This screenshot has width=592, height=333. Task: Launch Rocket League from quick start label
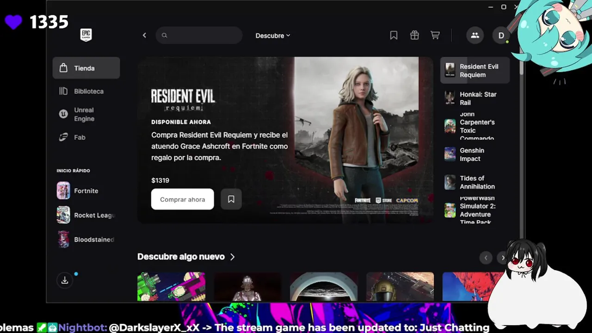(x=94, y=215)
